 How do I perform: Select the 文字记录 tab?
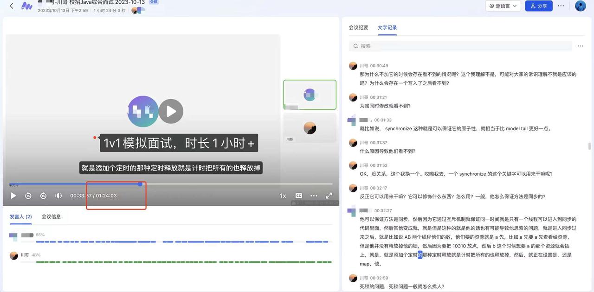(387, 27)
